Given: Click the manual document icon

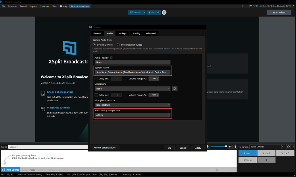Looking at the screenshot, I should point(43,93).
